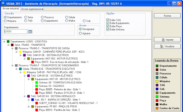Uncheck the Exibe TAG checkbox
Image resolution: width=183 pixels, height=112 pixels.
click(x=108, y=20)
